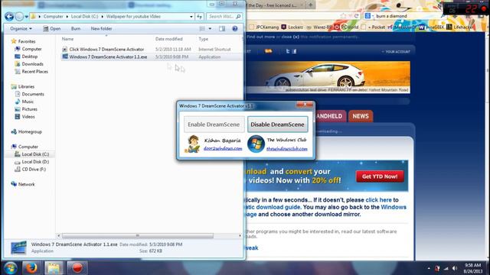The width and height of the screenshot is (490, 275).
Task: Show hidden icons arrow in system tray
Action: pos(429,268)
